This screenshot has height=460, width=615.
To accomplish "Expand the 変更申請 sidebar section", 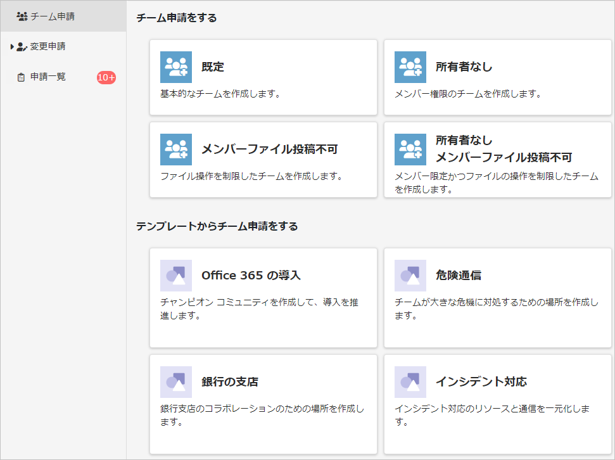I will pyautogui.click(x=11, y=46).
